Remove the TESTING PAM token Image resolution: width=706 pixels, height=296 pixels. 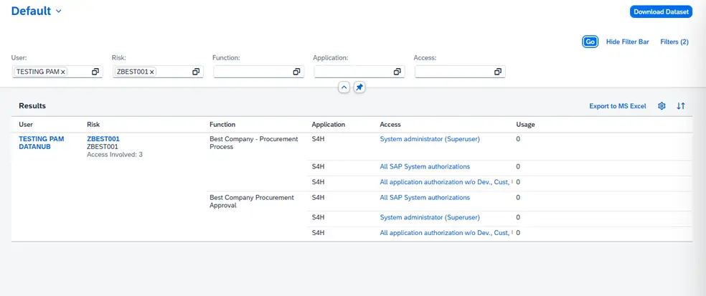coord(63,72)
